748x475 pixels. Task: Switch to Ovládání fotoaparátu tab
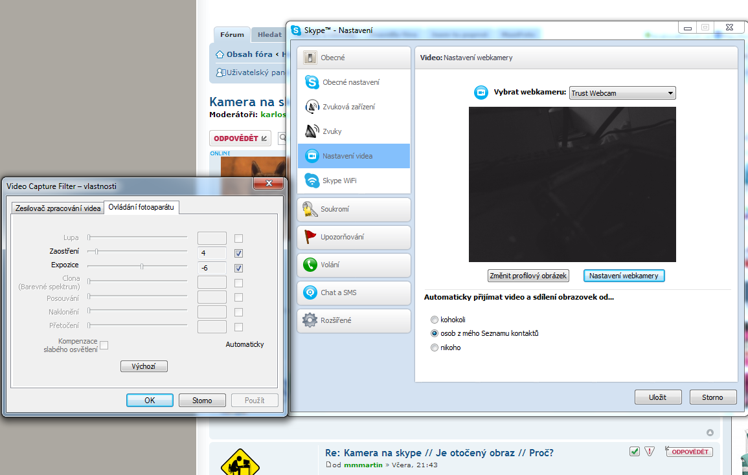pos(141,207)
